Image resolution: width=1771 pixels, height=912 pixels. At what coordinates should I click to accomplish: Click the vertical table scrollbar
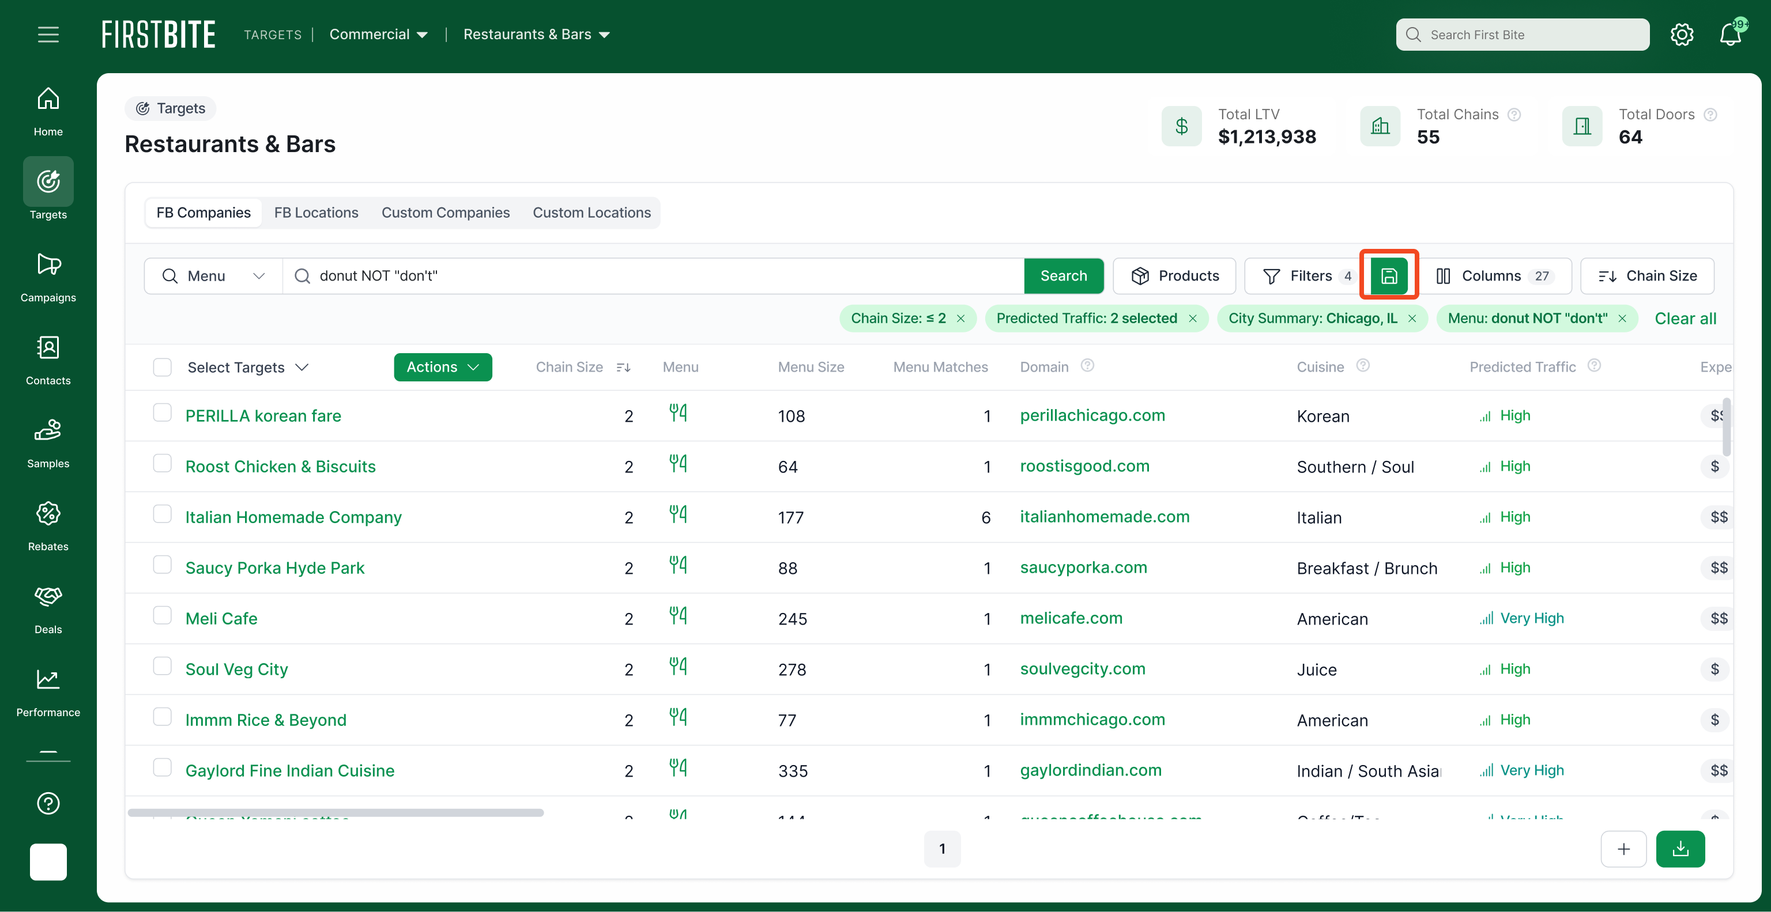[1726, 427]
